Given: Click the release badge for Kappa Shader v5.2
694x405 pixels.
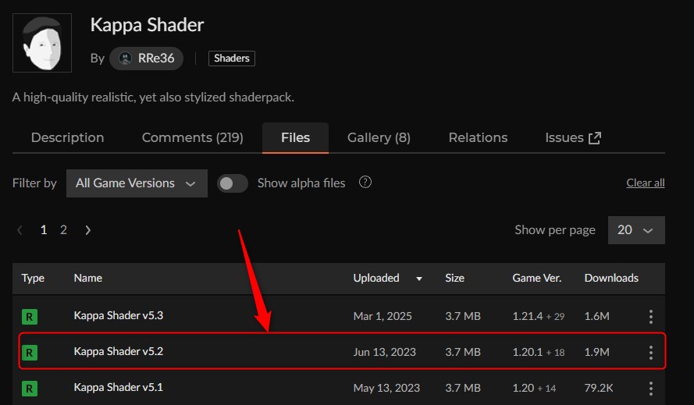Looking at the screenshot, I should [x=30, y=353].
